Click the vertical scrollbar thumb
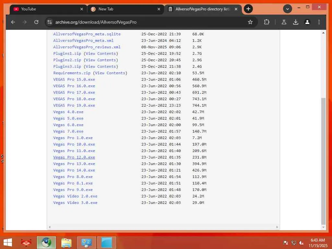The image size is (332, 249). [x=323, y=161]
